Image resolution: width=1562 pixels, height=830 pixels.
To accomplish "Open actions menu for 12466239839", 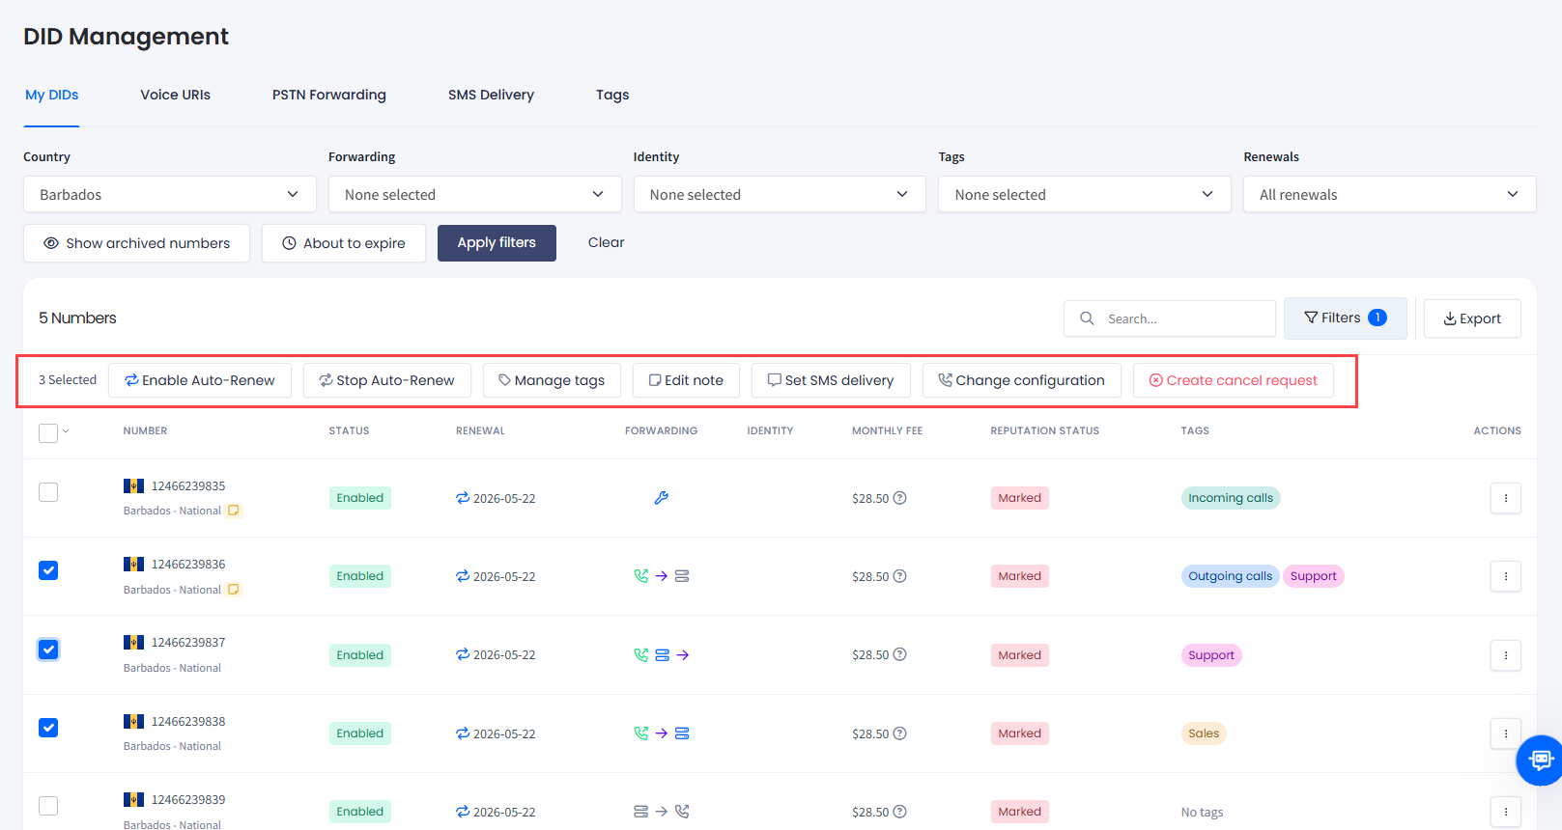I will coord(1506,812).
